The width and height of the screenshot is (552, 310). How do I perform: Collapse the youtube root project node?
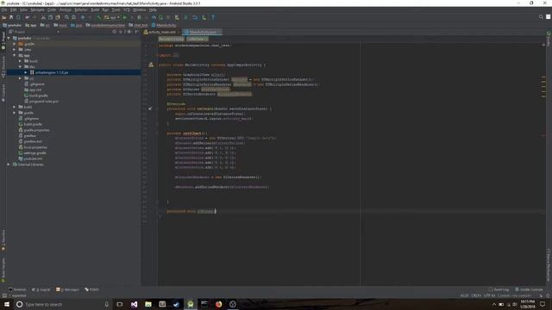click(x=9, y=38)
